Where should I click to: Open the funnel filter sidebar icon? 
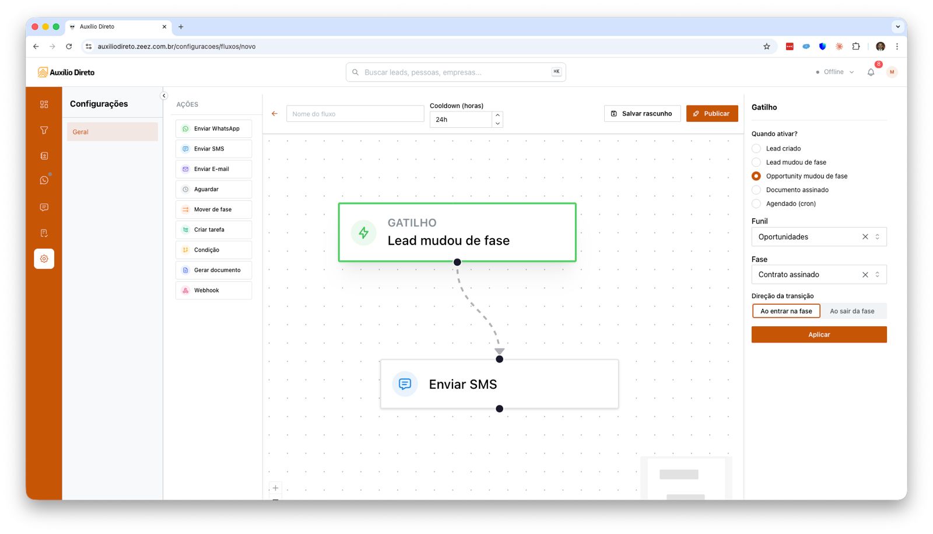pos(44,130)
